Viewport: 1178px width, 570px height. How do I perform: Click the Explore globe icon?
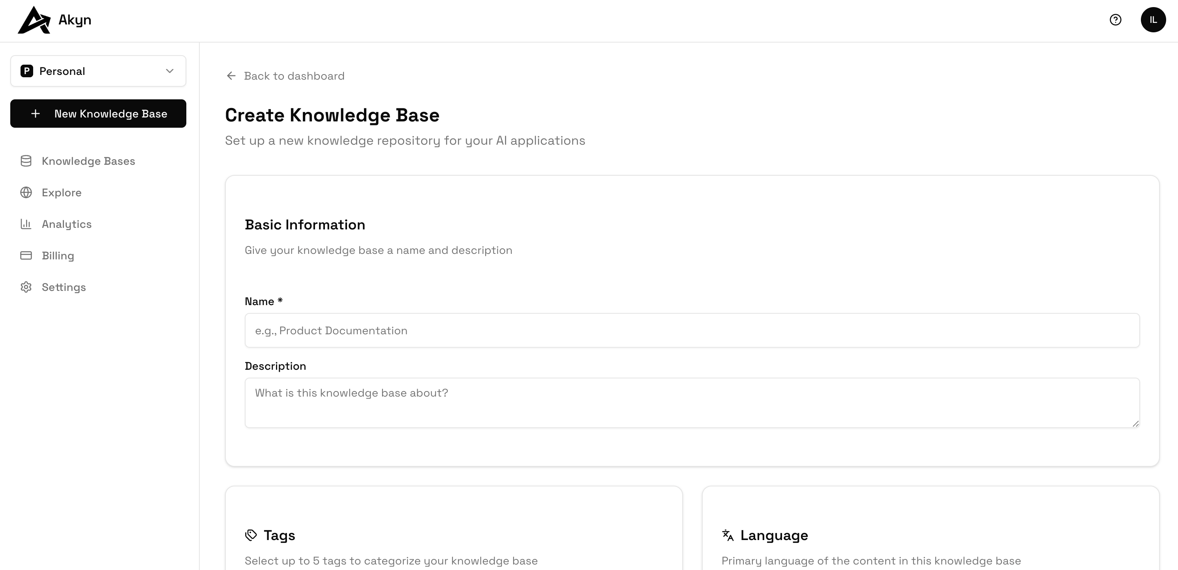pos(26,193)
